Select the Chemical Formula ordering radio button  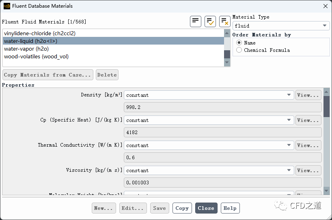click(239, 50)
